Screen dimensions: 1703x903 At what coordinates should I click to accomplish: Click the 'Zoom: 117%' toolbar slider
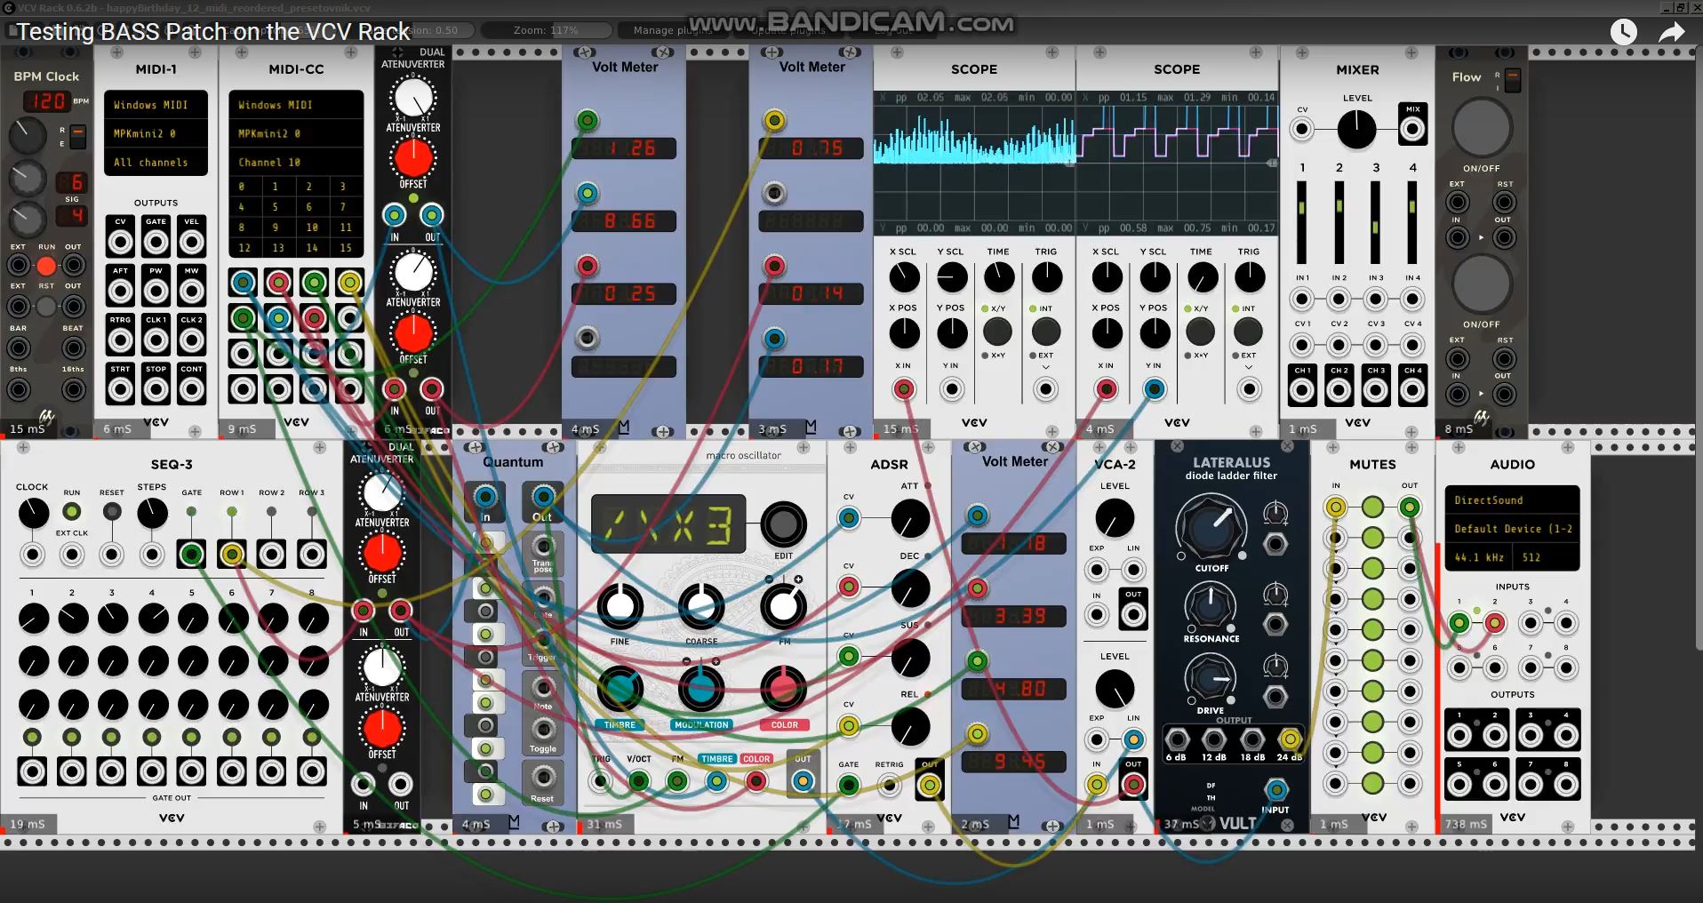click(546, 30)
